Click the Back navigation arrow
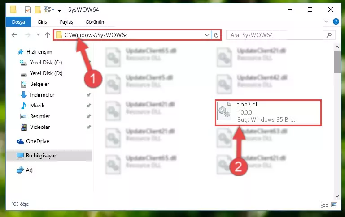345x217 pixels. 14,35
